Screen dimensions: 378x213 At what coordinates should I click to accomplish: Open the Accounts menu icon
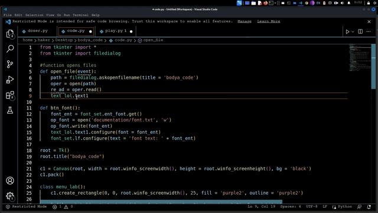[10, 180]
